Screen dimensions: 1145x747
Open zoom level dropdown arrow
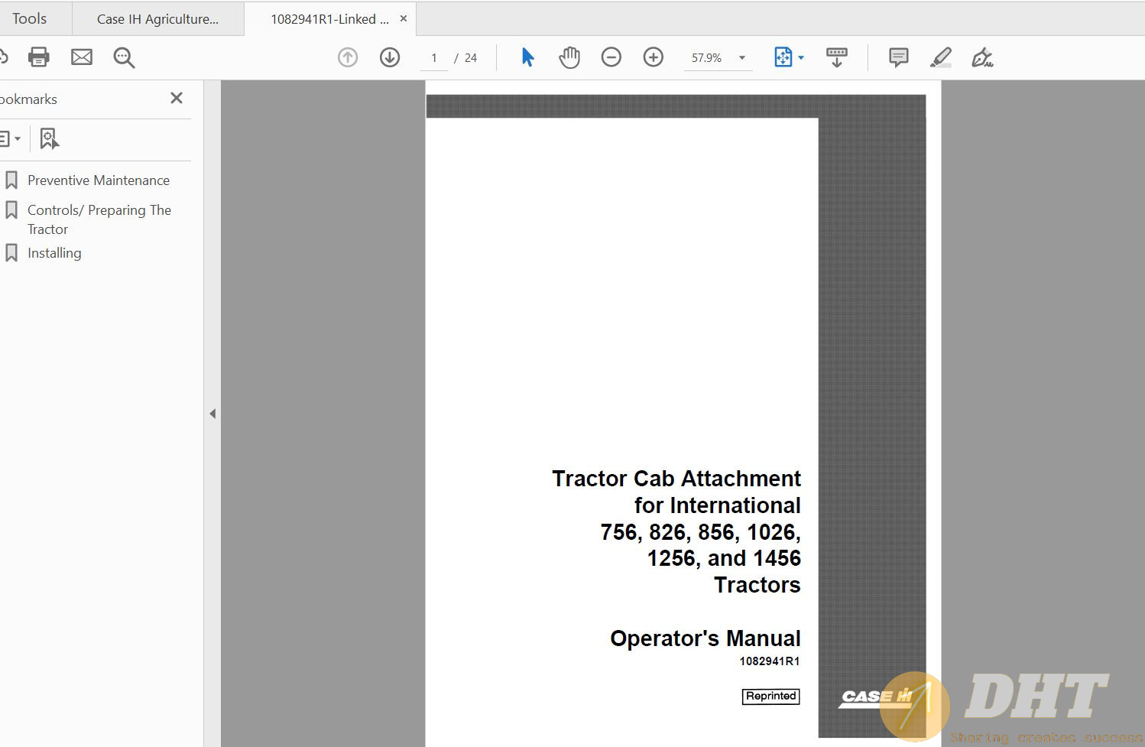click(x=741, y=58)
